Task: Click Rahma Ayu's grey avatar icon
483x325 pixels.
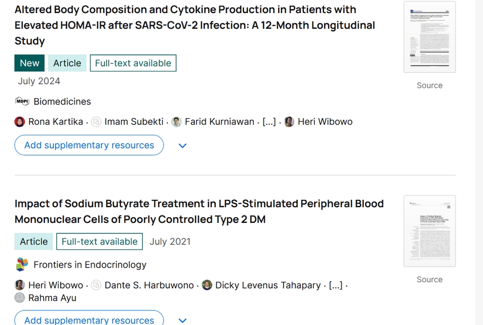Action: point(20,298)
